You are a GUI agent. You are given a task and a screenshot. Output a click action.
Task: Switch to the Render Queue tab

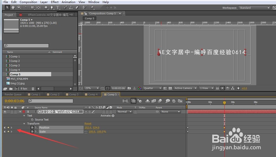pyautogui.click(x=13, y=94)
